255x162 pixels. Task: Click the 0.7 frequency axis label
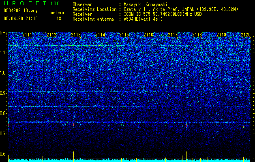click(x=4, y=134)
